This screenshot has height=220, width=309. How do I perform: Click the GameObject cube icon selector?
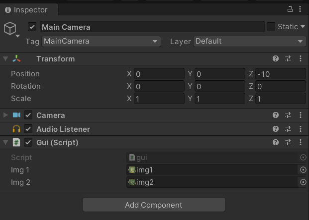11,29
